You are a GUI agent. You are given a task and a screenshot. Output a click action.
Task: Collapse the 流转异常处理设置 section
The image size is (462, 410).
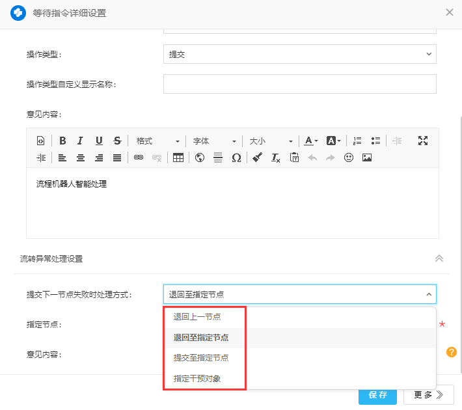439,258
